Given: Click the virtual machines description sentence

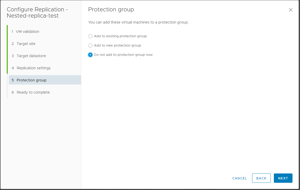Looking at the screenshot, I should coord(138,22).
